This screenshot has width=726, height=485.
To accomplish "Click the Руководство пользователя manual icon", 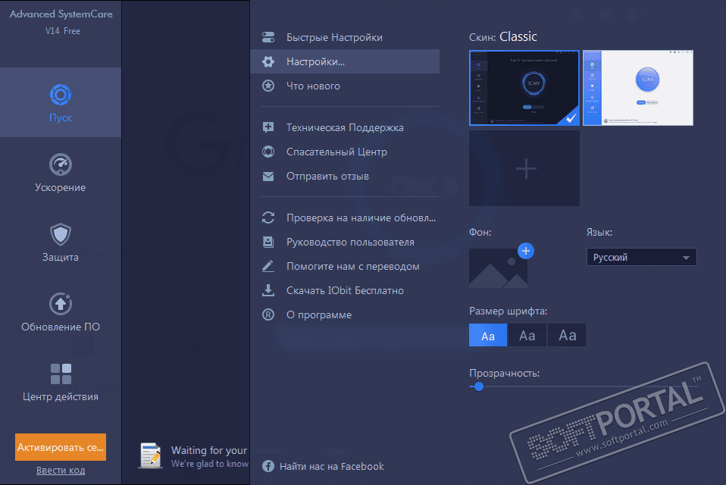I will pos(268,242).
